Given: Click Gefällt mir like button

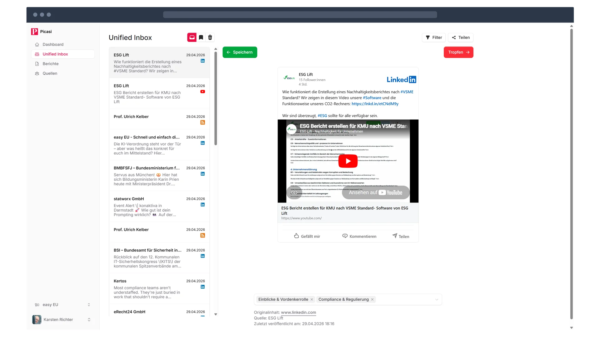Looking at the screenshot, I should click(x=307, y=236).
